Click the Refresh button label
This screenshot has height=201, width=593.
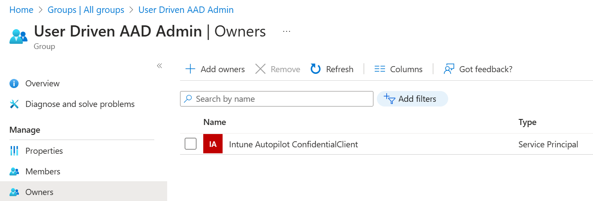coord(339,69)
